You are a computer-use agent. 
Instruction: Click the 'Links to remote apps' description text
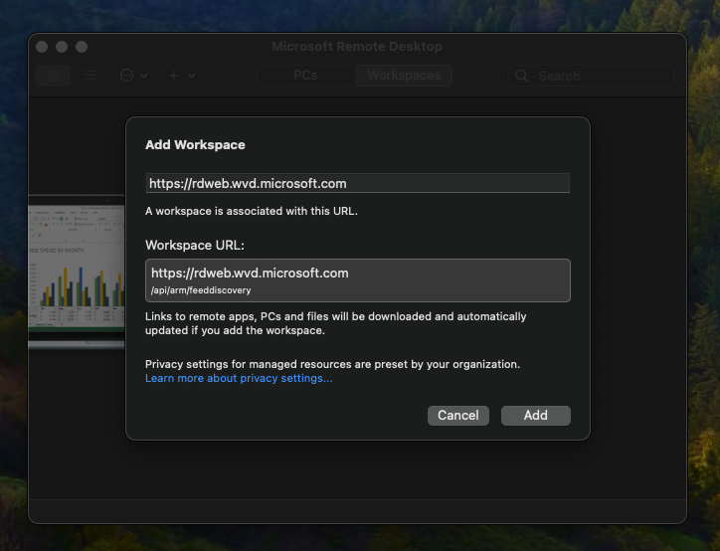click(336, 323)
